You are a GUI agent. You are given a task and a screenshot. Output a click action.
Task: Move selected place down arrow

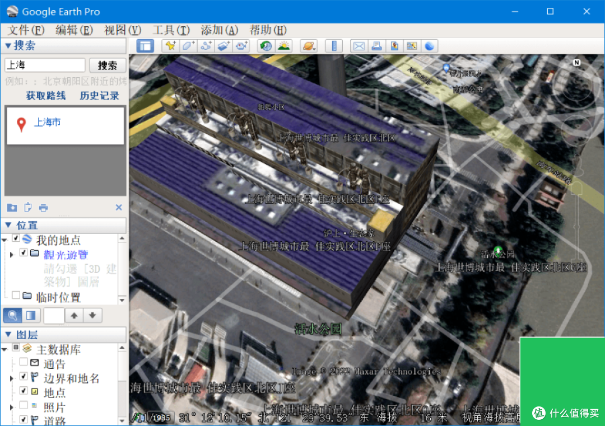[92, 316]
